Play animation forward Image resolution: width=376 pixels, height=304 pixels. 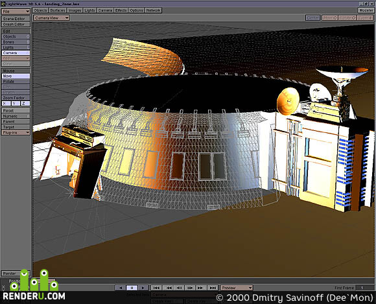tap(143, 288)
